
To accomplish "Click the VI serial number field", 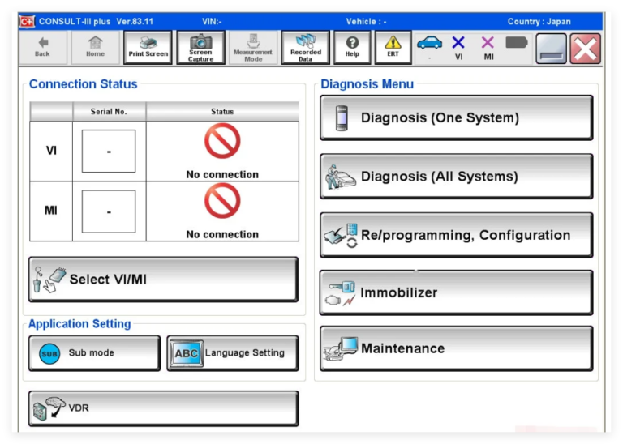I will pyautogui.click(x=109, y=152).
